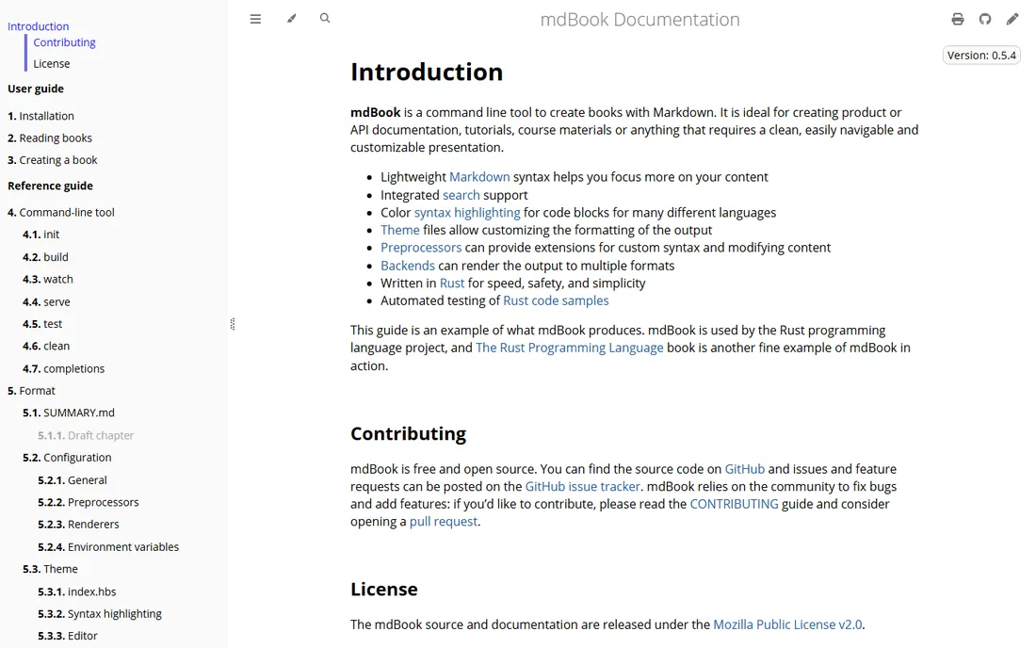Open 5.2.1. General page

point(72,480)
